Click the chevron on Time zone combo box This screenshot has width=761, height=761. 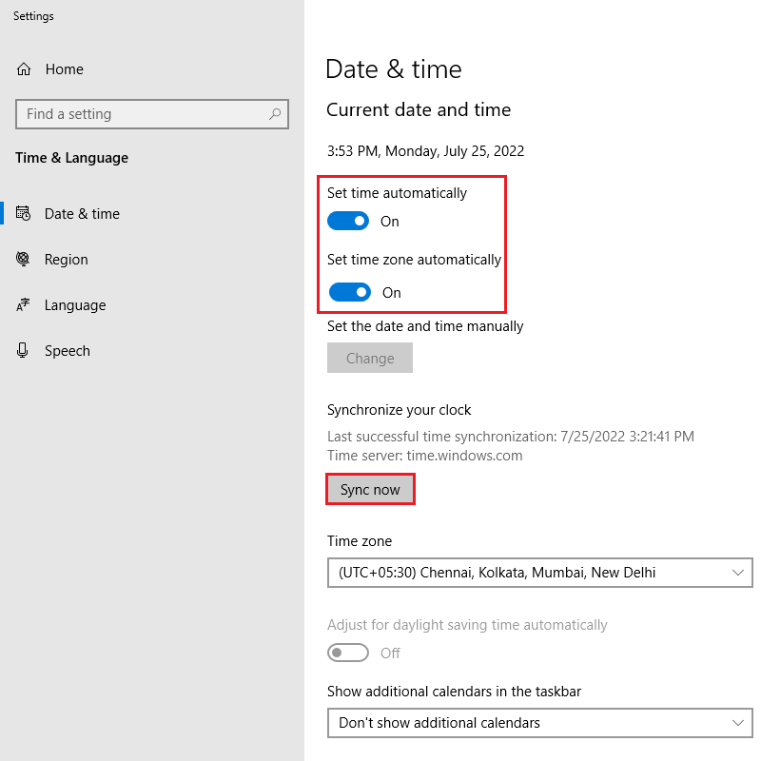738,573
